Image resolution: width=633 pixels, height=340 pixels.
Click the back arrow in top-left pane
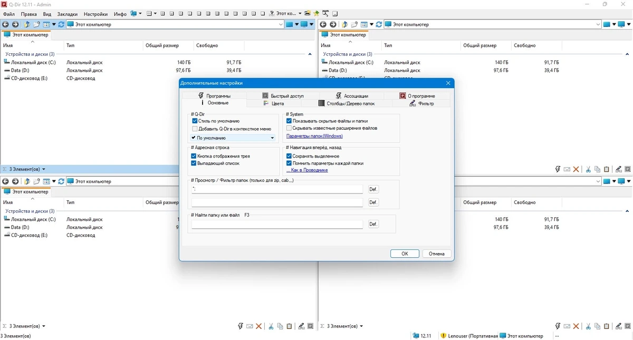tap(6, 24)
